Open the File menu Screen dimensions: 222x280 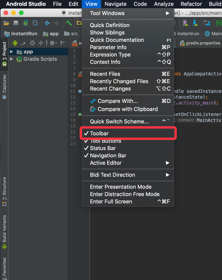[57, 4]
